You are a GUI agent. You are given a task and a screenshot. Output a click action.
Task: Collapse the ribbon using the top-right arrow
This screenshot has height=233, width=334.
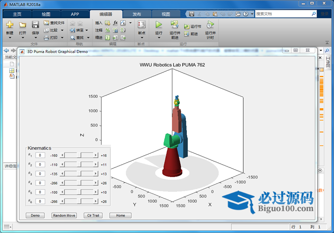[327, 42]
